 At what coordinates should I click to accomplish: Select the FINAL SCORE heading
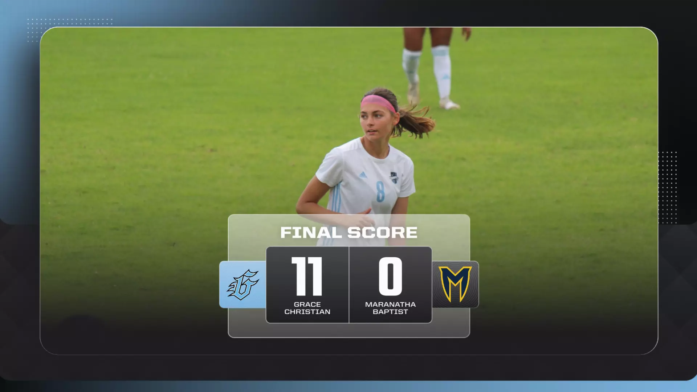349,233
